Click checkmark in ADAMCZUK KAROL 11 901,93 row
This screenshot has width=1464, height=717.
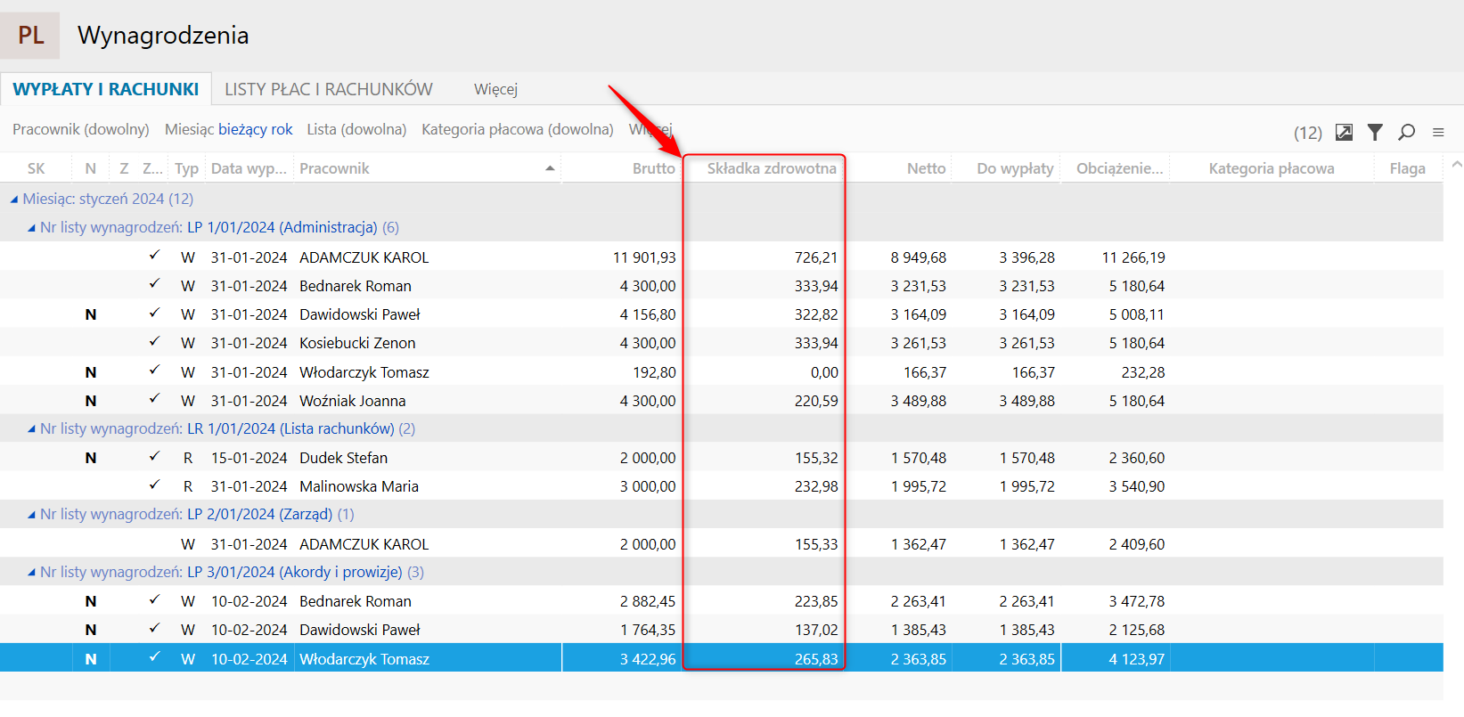pyautogui.click(x=154, y=257)
